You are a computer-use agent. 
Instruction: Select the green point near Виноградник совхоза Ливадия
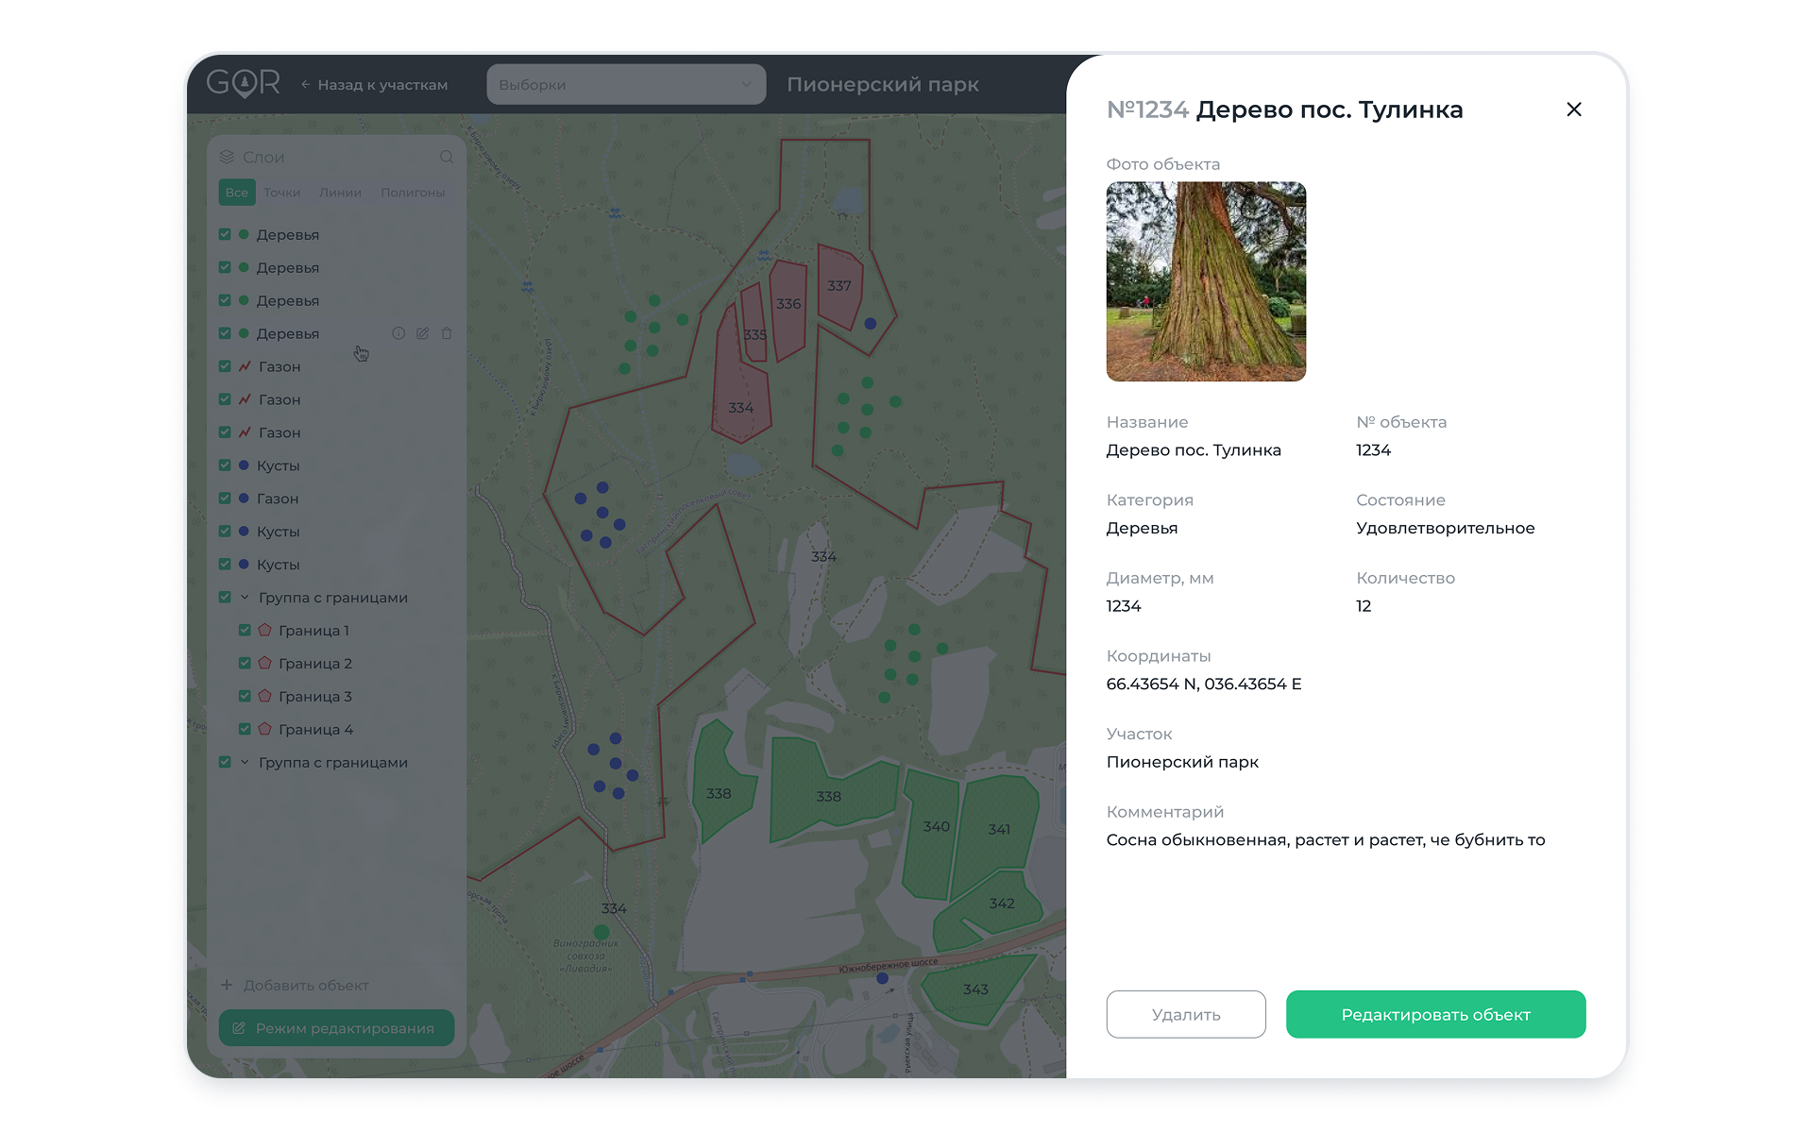pyautogui.click(x=602, y=932)
